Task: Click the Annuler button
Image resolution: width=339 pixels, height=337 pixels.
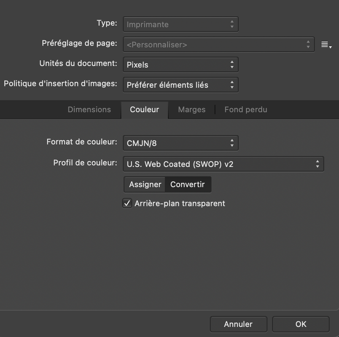Action: 239,324
